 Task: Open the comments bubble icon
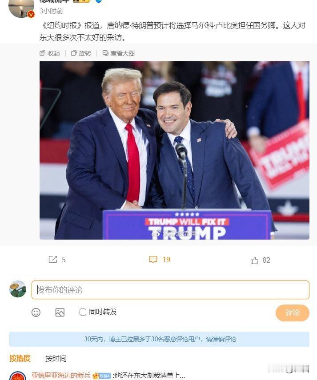(153, 259)
